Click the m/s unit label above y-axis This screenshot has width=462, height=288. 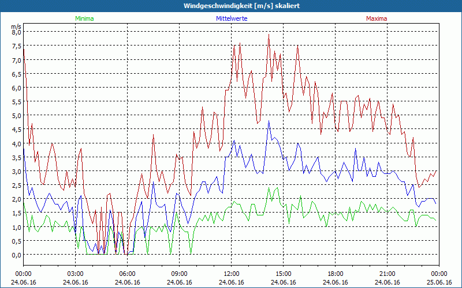[x=16, y=26]
